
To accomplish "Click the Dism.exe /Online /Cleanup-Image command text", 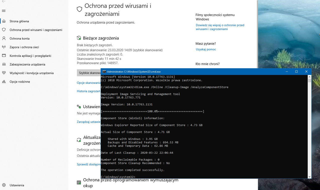I will (x=181, y=87).
